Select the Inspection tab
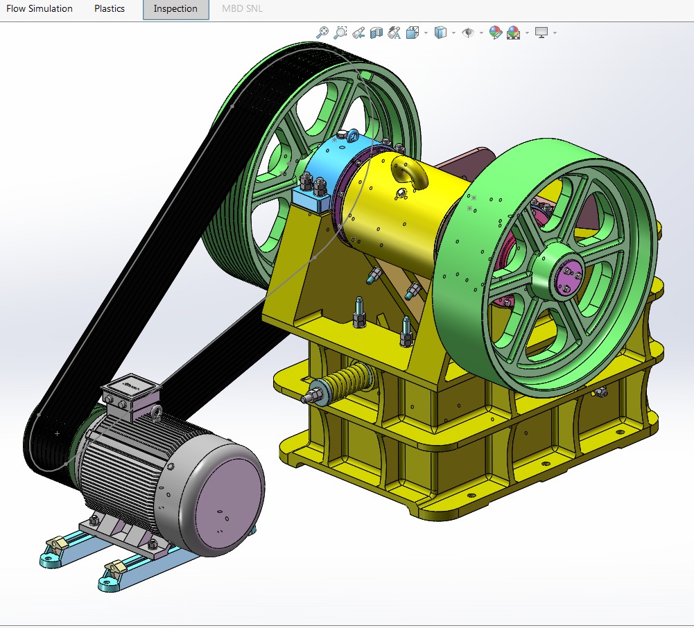Screen dimensions: 694x628 pos(175,9)
